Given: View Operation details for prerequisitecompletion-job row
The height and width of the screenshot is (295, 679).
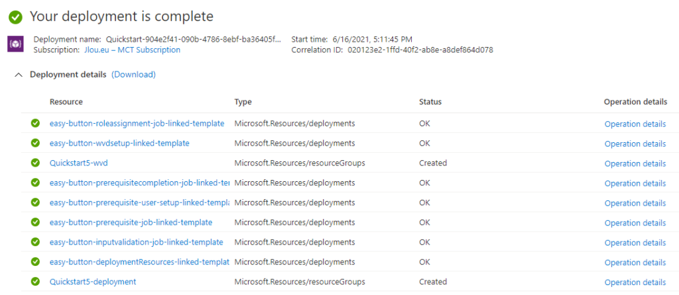Looking at the screenshot, I should pos(635,184).
